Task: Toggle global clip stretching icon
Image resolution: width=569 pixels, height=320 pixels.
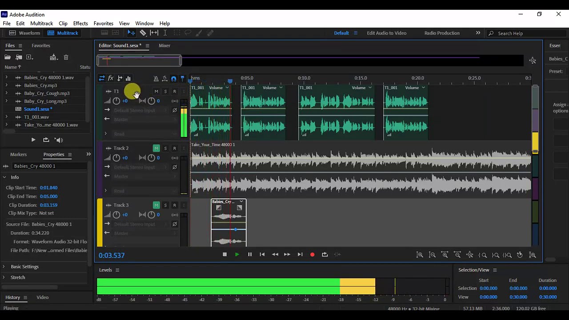Action: 164,79
